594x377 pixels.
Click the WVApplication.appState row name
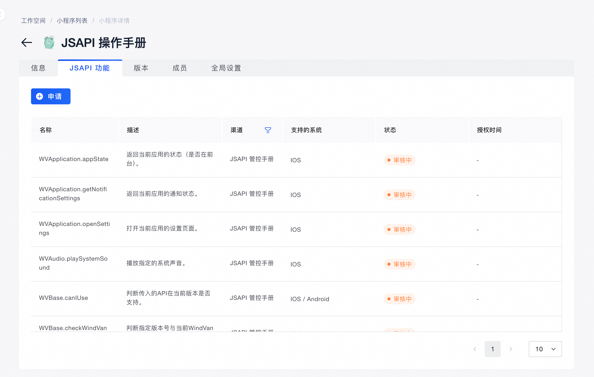tap(73, 159)
